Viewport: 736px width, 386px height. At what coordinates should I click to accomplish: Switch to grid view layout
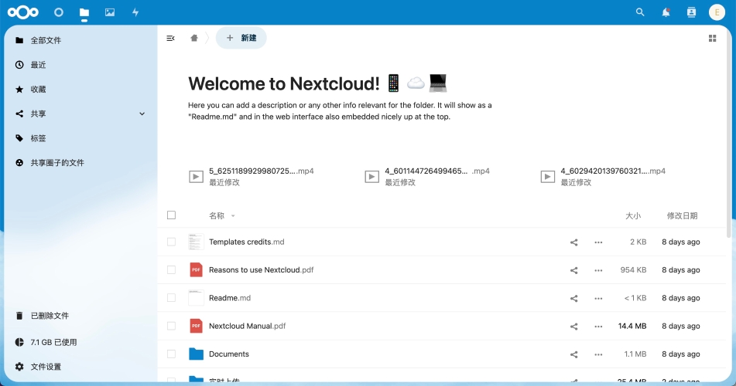click(712, 38)
